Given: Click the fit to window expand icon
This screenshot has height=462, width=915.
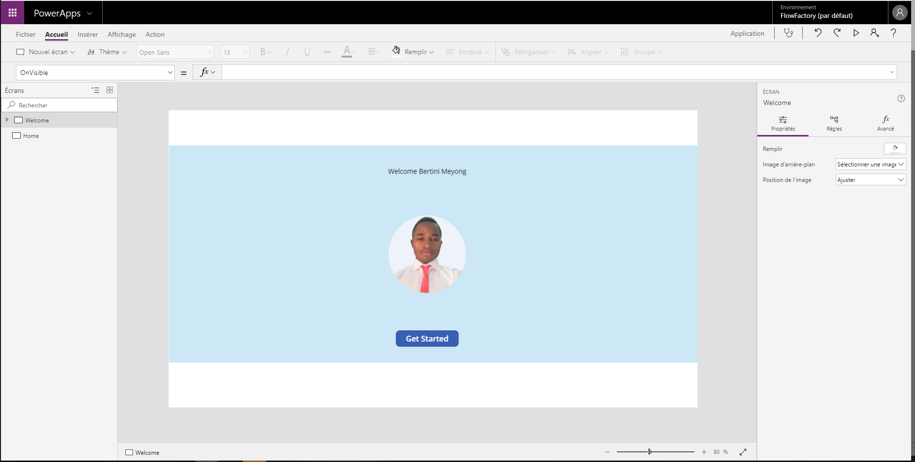Looking at the screenshot, I should (743, 452).
